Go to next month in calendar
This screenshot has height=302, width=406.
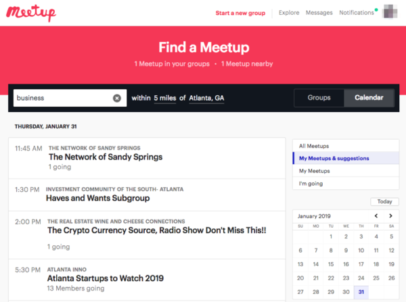(x=391, y=216)
